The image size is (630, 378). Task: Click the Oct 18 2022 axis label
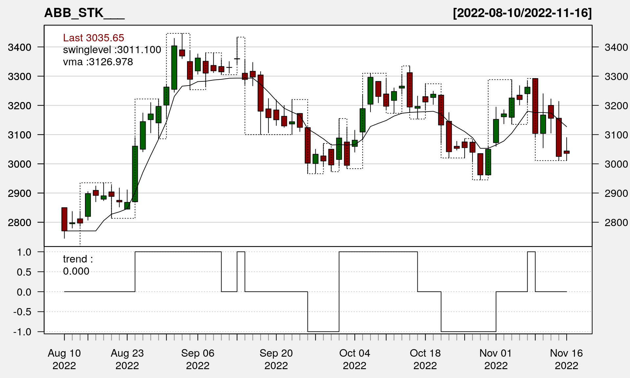coord(425,359)
